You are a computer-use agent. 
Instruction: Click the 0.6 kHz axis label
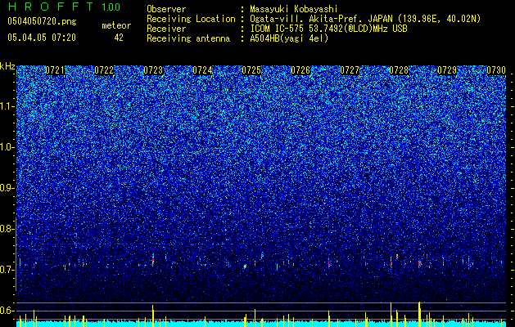coord(7,311)
